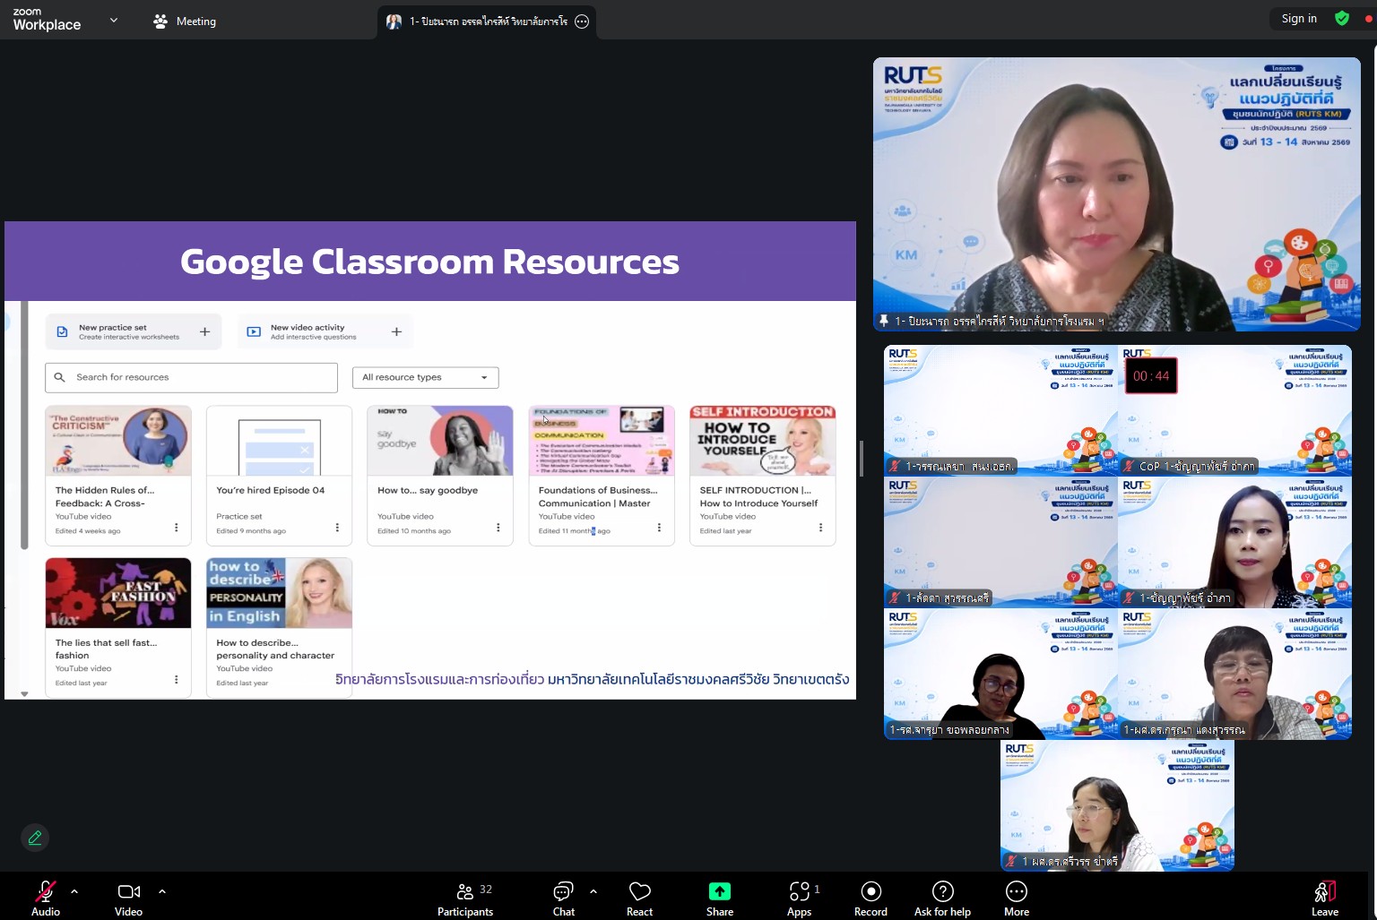This screenshot has height=920, width=1377.
Task: Open the Chat panel
Action: tap(564, 899)
